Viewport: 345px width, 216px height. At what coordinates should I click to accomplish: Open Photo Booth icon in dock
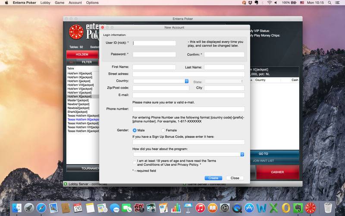coord(139,208)
